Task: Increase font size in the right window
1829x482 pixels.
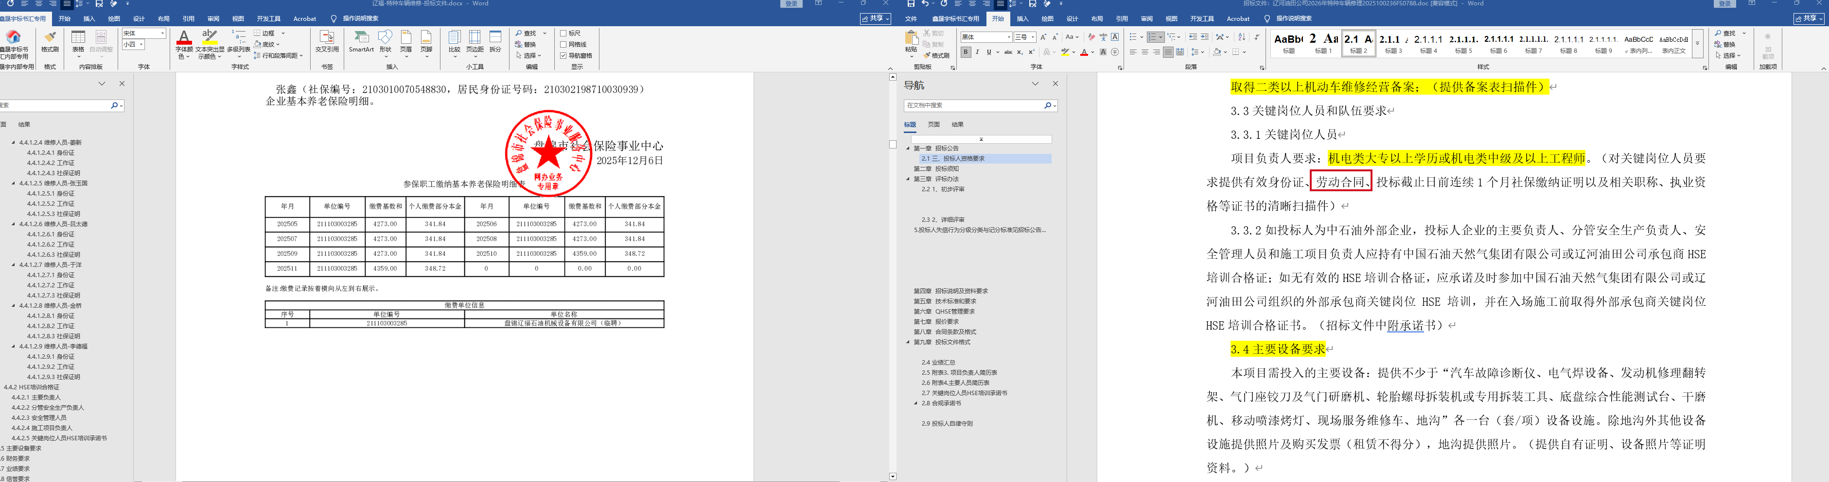Action: (1043, 37)
